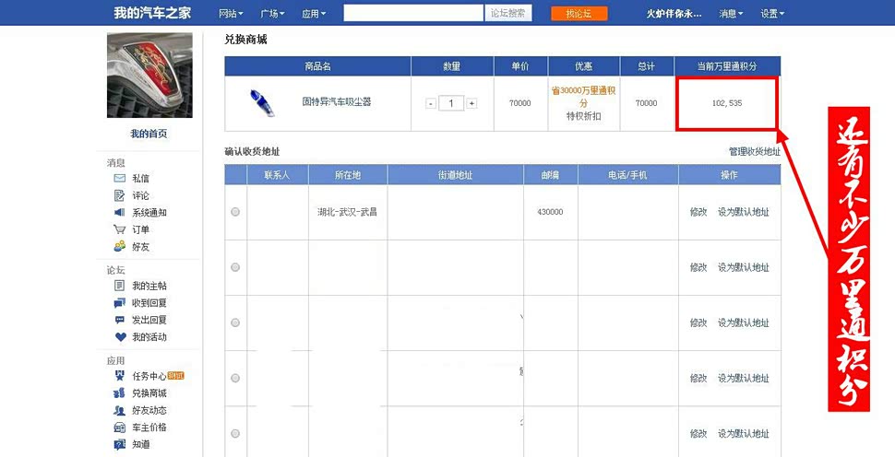Select the fourth address row radio button
This screenshot has height=457, width=895.
235,378
